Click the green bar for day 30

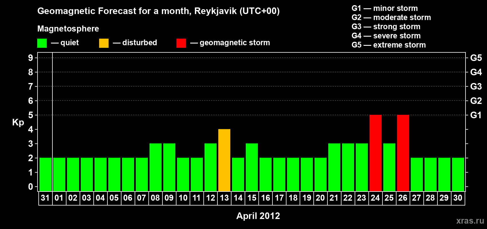click(458, 174)
